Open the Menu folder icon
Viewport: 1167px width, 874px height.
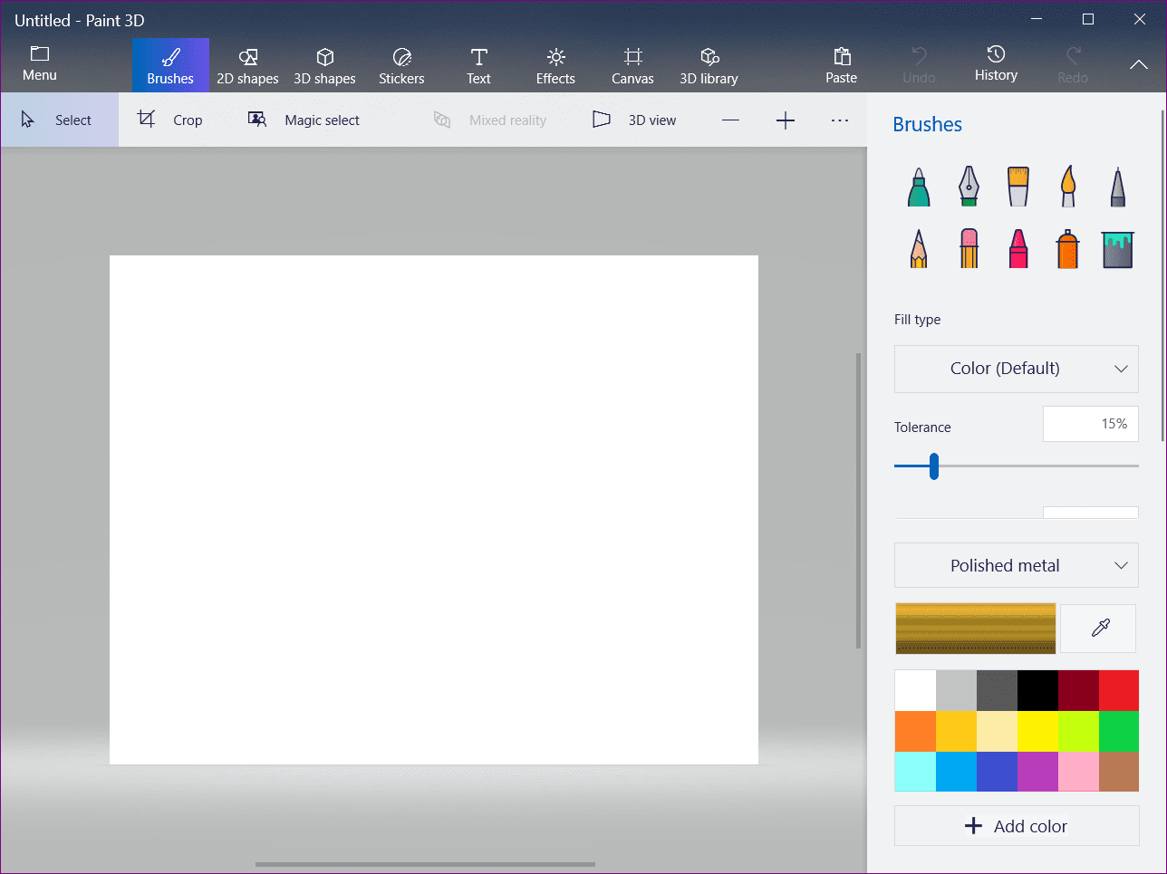[40, 54]
